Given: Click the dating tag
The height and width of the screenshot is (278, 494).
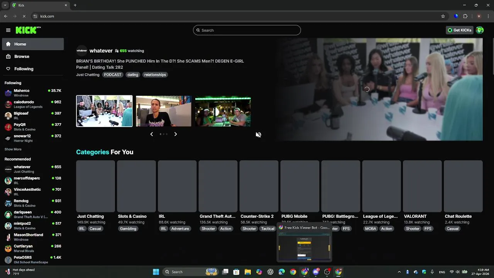Looking at the screenshot, I should pyautogui.click(x=133, y=75).
